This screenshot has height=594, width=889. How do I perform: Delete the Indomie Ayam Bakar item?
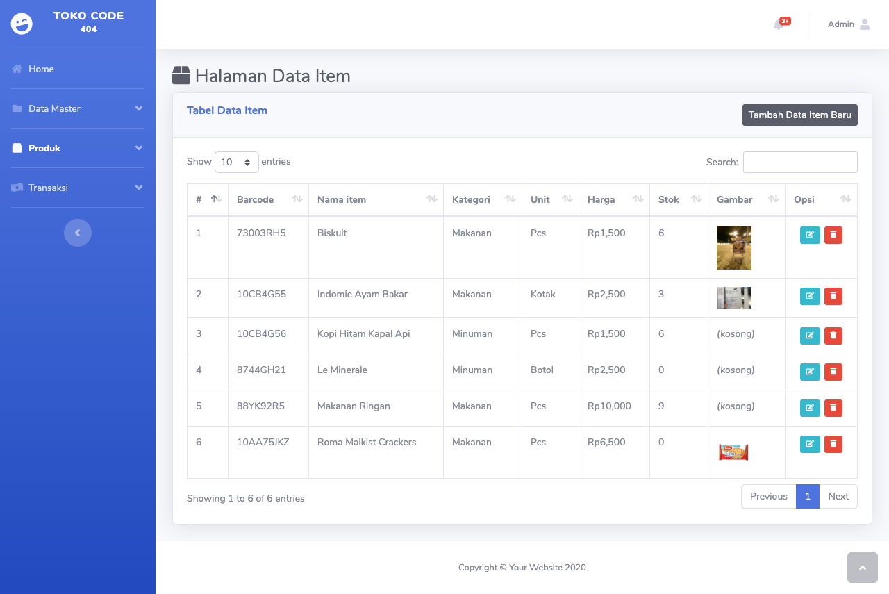point(833,296)
